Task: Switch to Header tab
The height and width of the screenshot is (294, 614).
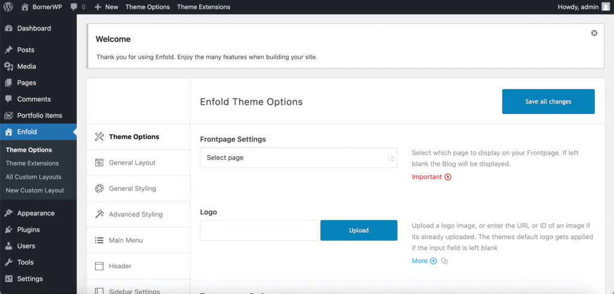Action: pos(139,266)
